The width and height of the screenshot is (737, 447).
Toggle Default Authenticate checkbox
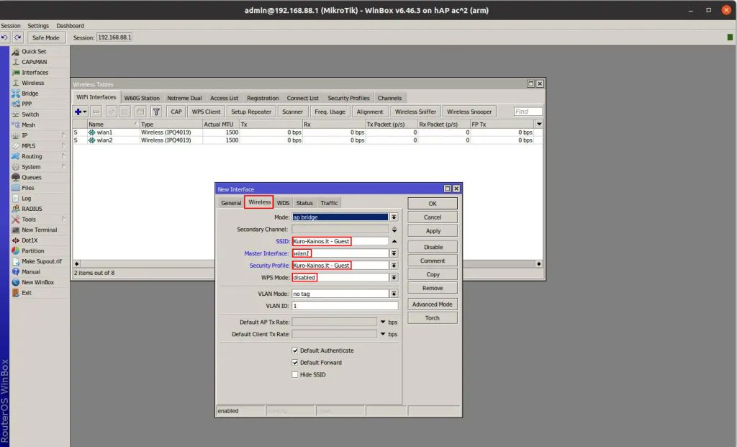pyautogui.click(x=294, y=350)
